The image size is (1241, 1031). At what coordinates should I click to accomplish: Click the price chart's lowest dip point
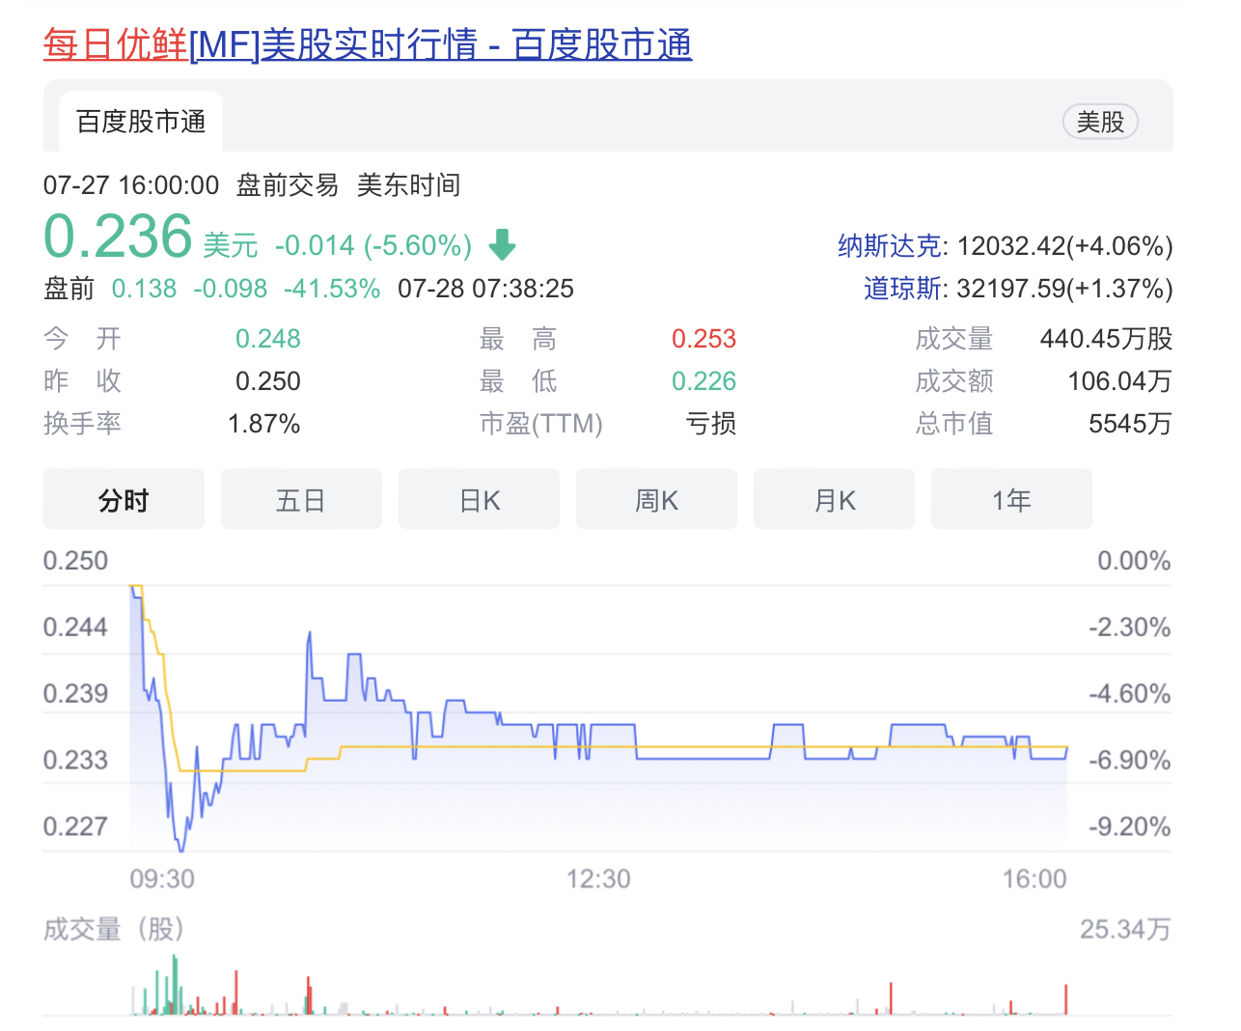tap(181, 850)
